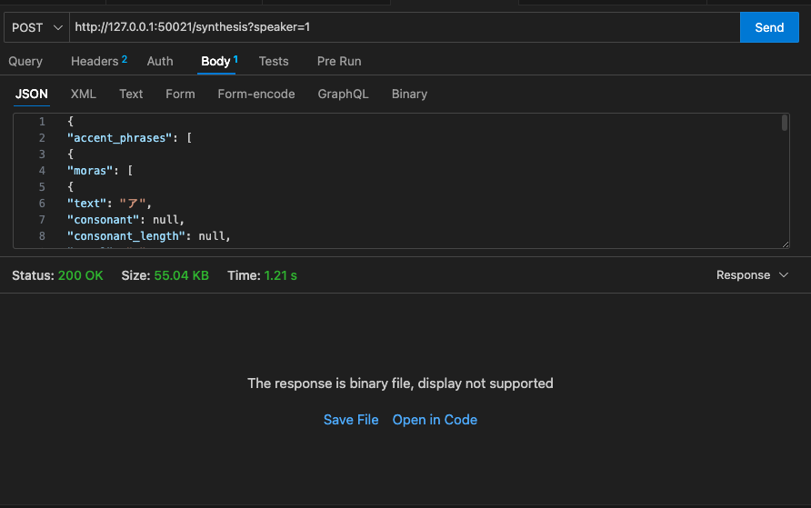Viewport: 811px width, 508px height.
Task: Click the 55.04 KB size value
Action: pos(182,275)
